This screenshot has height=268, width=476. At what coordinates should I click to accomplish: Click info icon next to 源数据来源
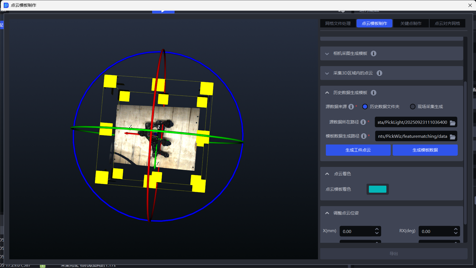click(351, 107)
